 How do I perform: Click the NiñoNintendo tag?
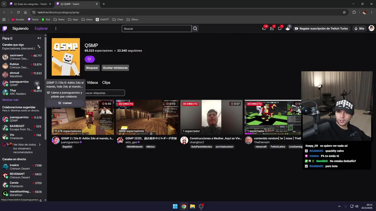135,147
